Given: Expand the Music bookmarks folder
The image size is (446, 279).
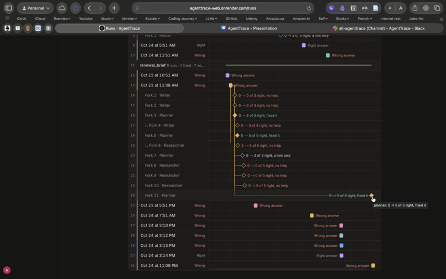Looking at the screenshot, I should tap(107, 18).
